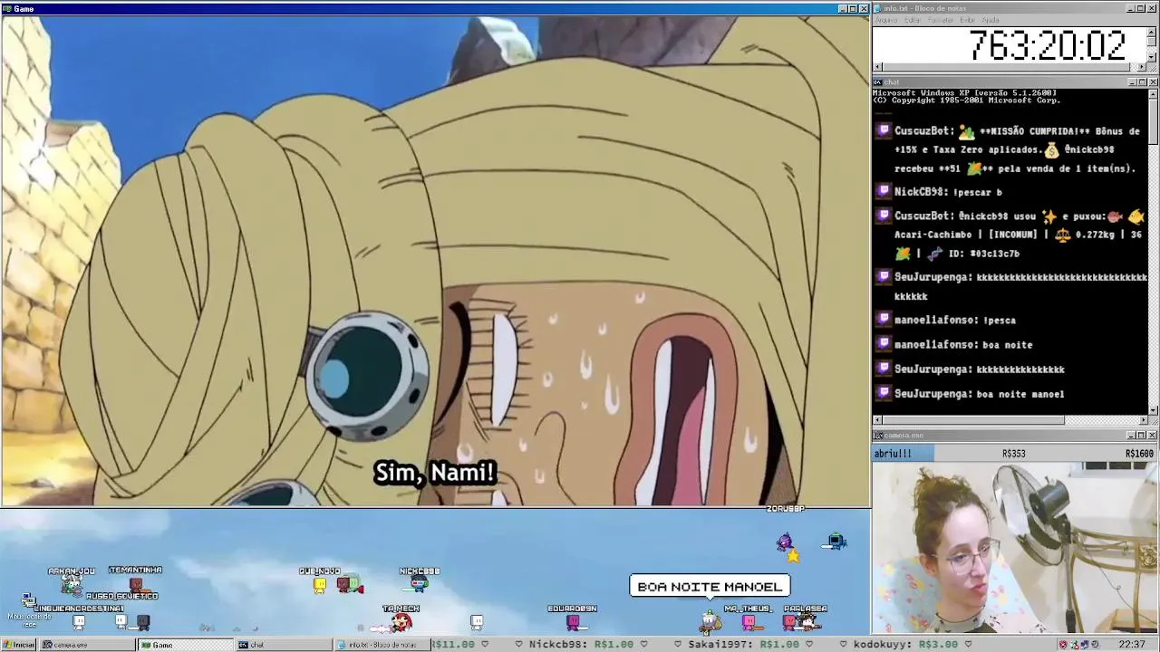Click Twitch icon beside CuscuzBot MISSÃO CUMPRIDA
1160x652 pixels.
click(884, 131)
